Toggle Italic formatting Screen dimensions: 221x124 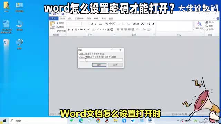click(73, 30)
